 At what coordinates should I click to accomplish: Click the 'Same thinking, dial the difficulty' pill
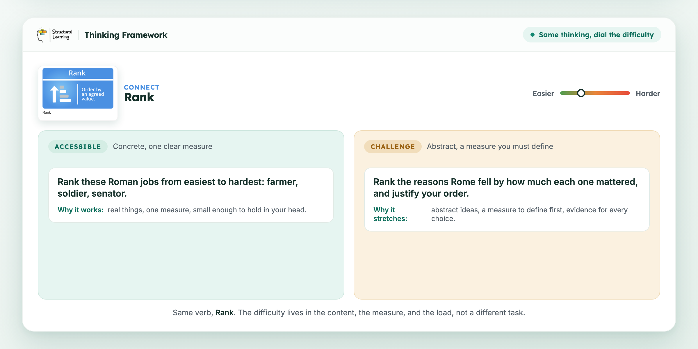(x=592, y=35)
